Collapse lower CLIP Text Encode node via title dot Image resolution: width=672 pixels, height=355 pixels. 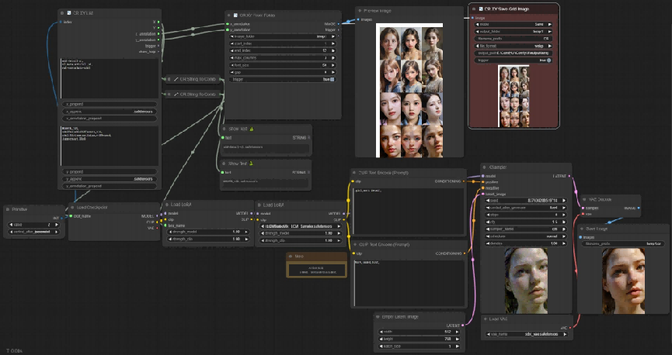(355, 245)
